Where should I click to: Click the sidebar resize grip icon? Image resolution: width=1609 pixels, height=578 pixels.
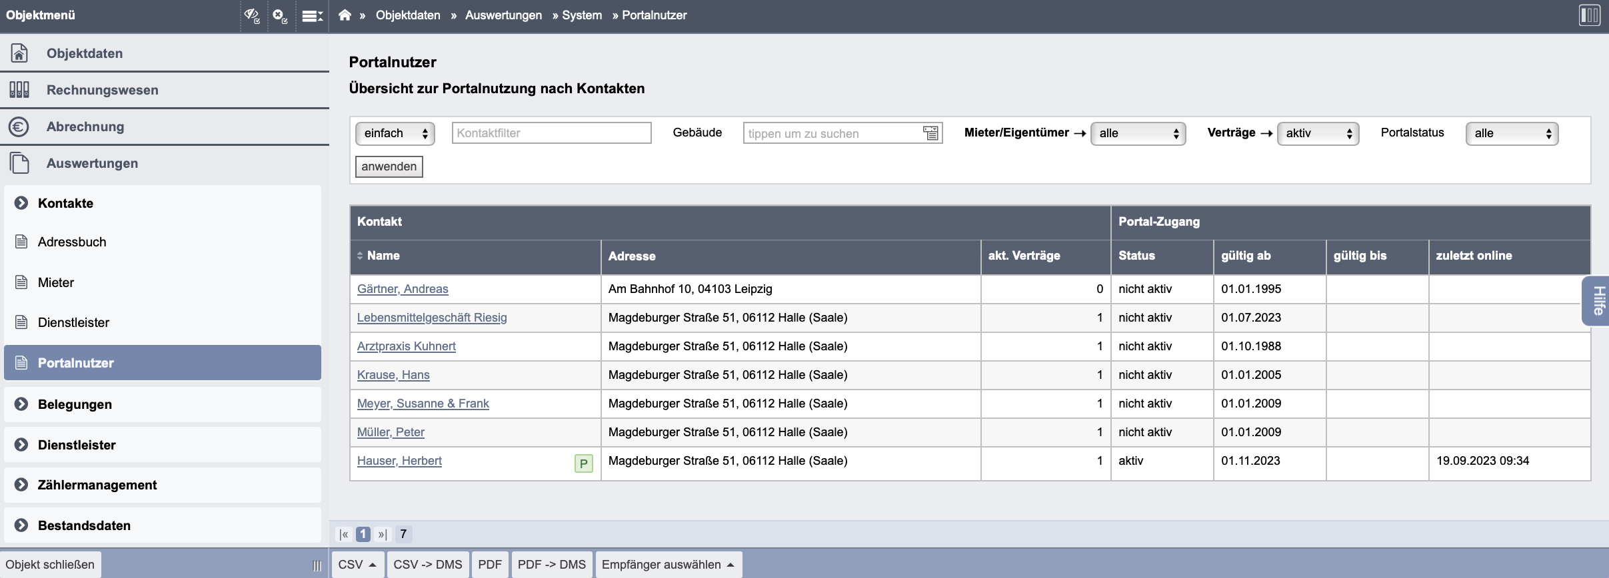(x=317, y=565)
